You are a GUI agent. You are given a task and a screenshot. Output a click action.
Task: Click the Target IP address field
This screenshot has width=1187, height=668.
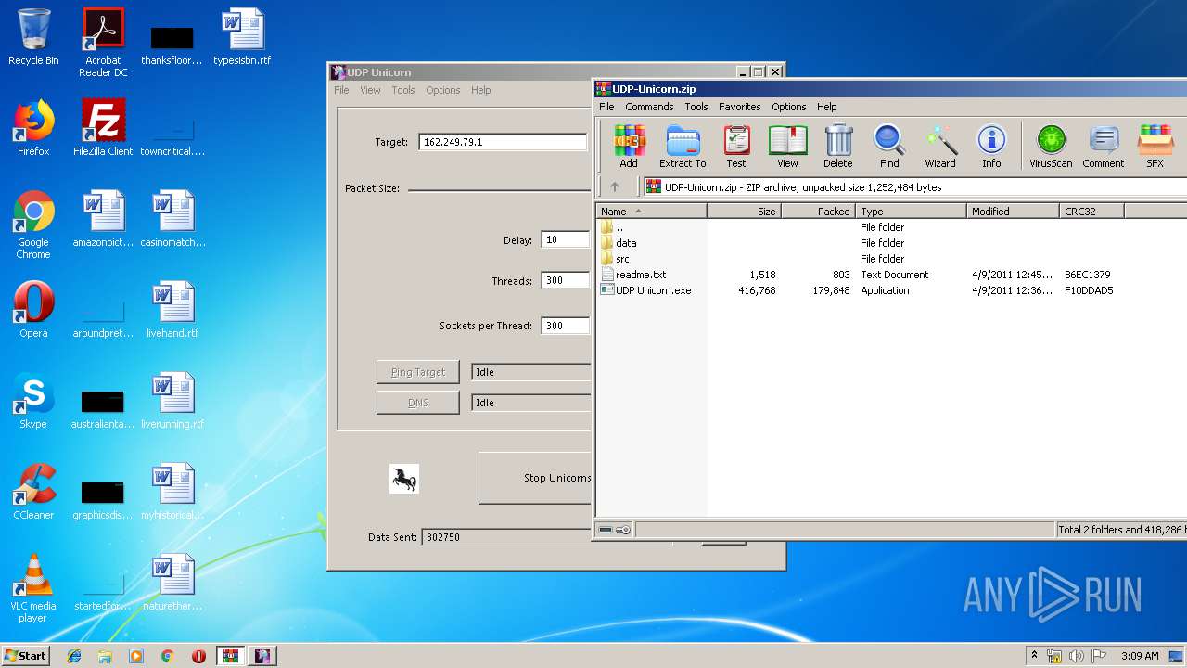(x=503, y=142)
